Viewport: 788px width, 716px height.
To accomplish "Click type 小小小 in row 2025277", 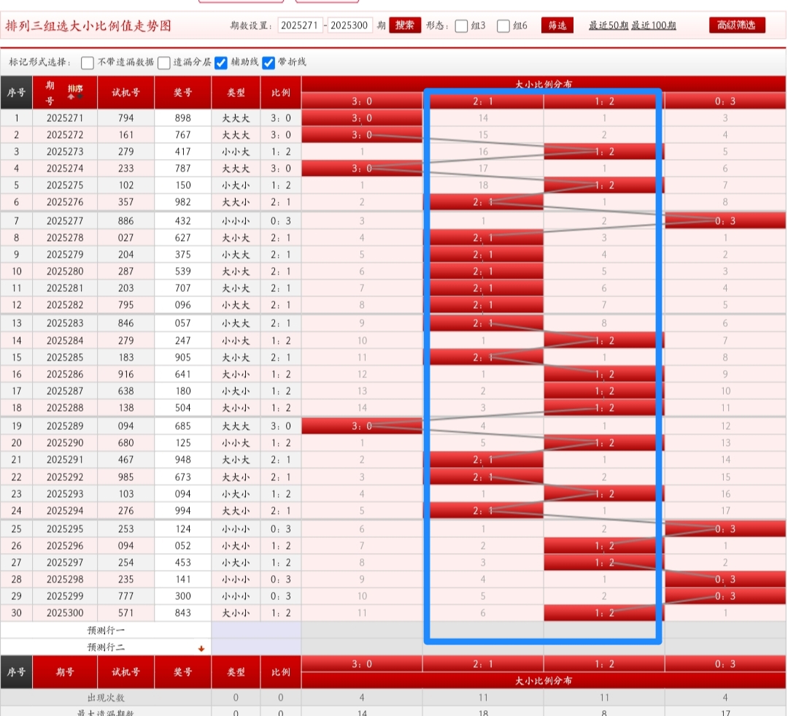I will (236, 220).
